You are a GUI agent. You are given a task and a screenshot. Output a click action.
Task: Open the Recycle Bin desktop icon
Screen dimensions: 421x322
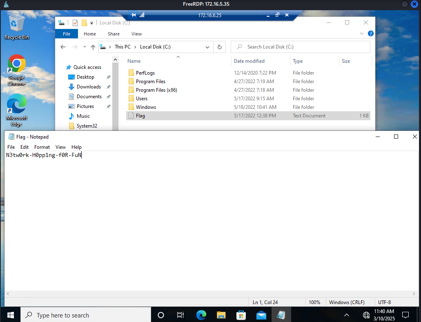tap(16, 26)
